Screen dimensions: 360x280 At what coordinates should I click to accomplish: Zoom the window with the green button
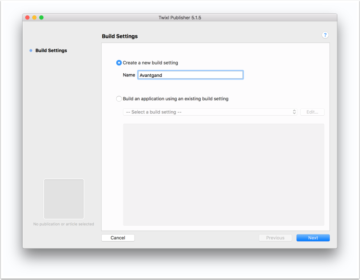(x=41, y=18)
